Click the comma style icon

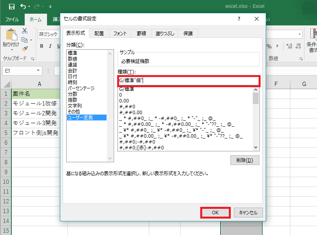coord(277,47)
